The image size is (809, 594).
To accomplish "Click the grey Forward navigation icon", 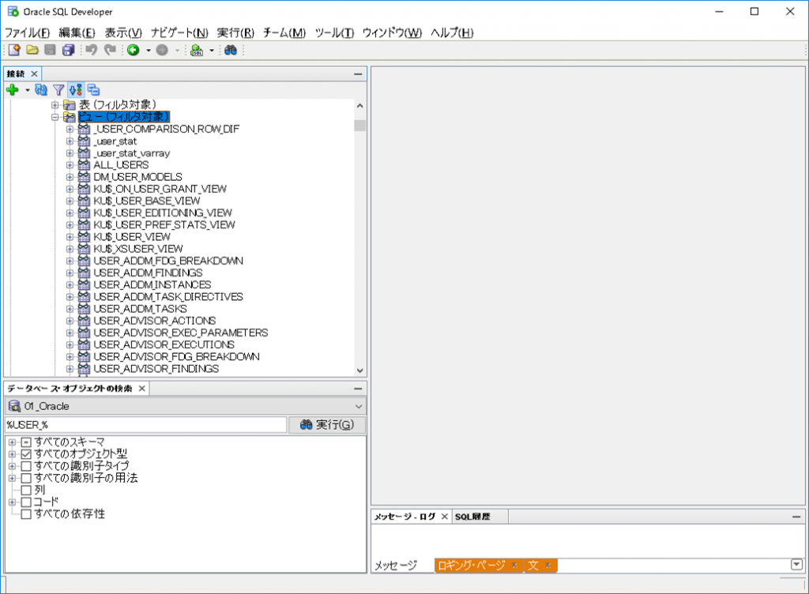I will coord(162,50).
